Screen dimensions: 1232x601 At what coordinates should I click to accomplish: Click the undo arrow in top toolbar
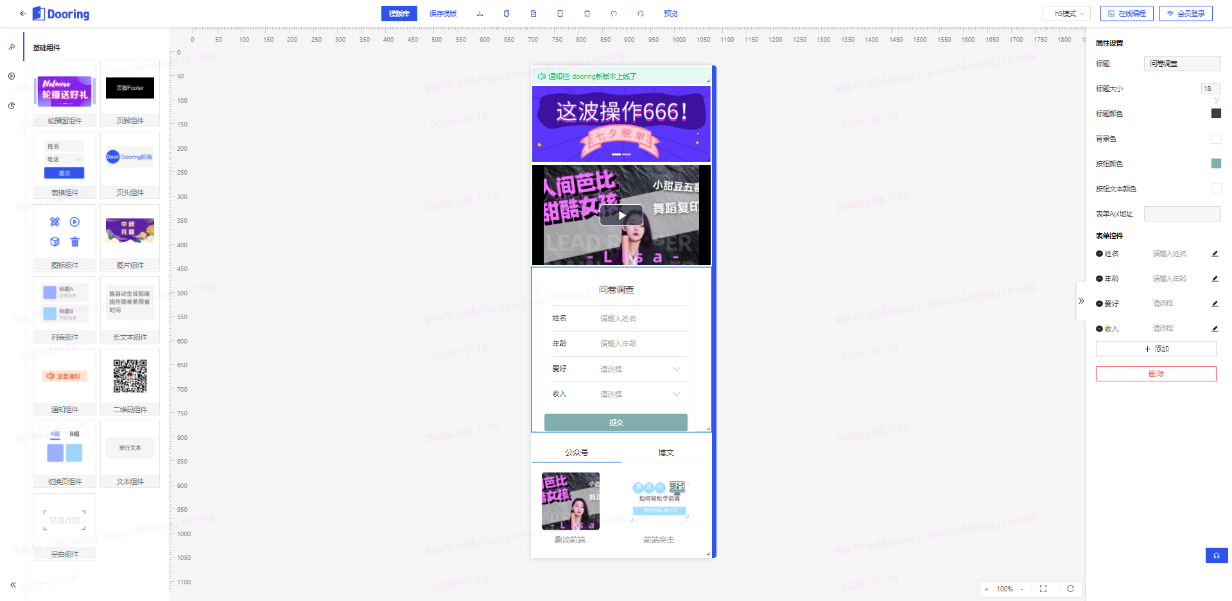(614, 13)
